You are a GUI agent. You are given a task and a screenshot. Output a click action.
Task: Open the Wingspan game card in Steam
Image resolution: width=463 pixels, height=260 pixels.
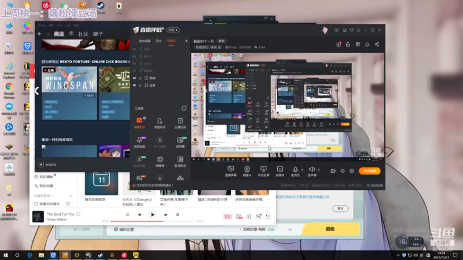pos(69,93)
